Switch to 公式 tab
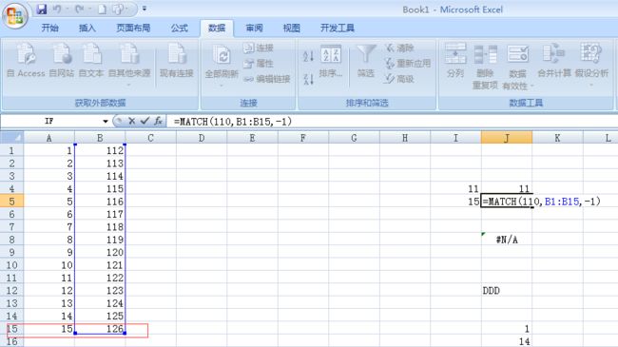The height and width of the screenshot is (347, 618). point(180,28)
